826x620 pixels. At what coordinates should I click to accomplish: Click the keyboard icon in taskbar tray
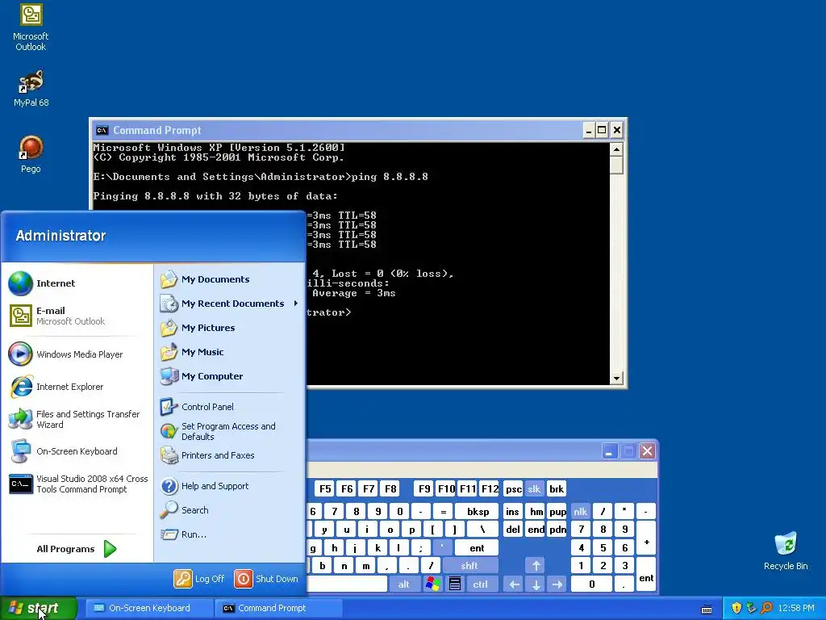coord(707,609)
